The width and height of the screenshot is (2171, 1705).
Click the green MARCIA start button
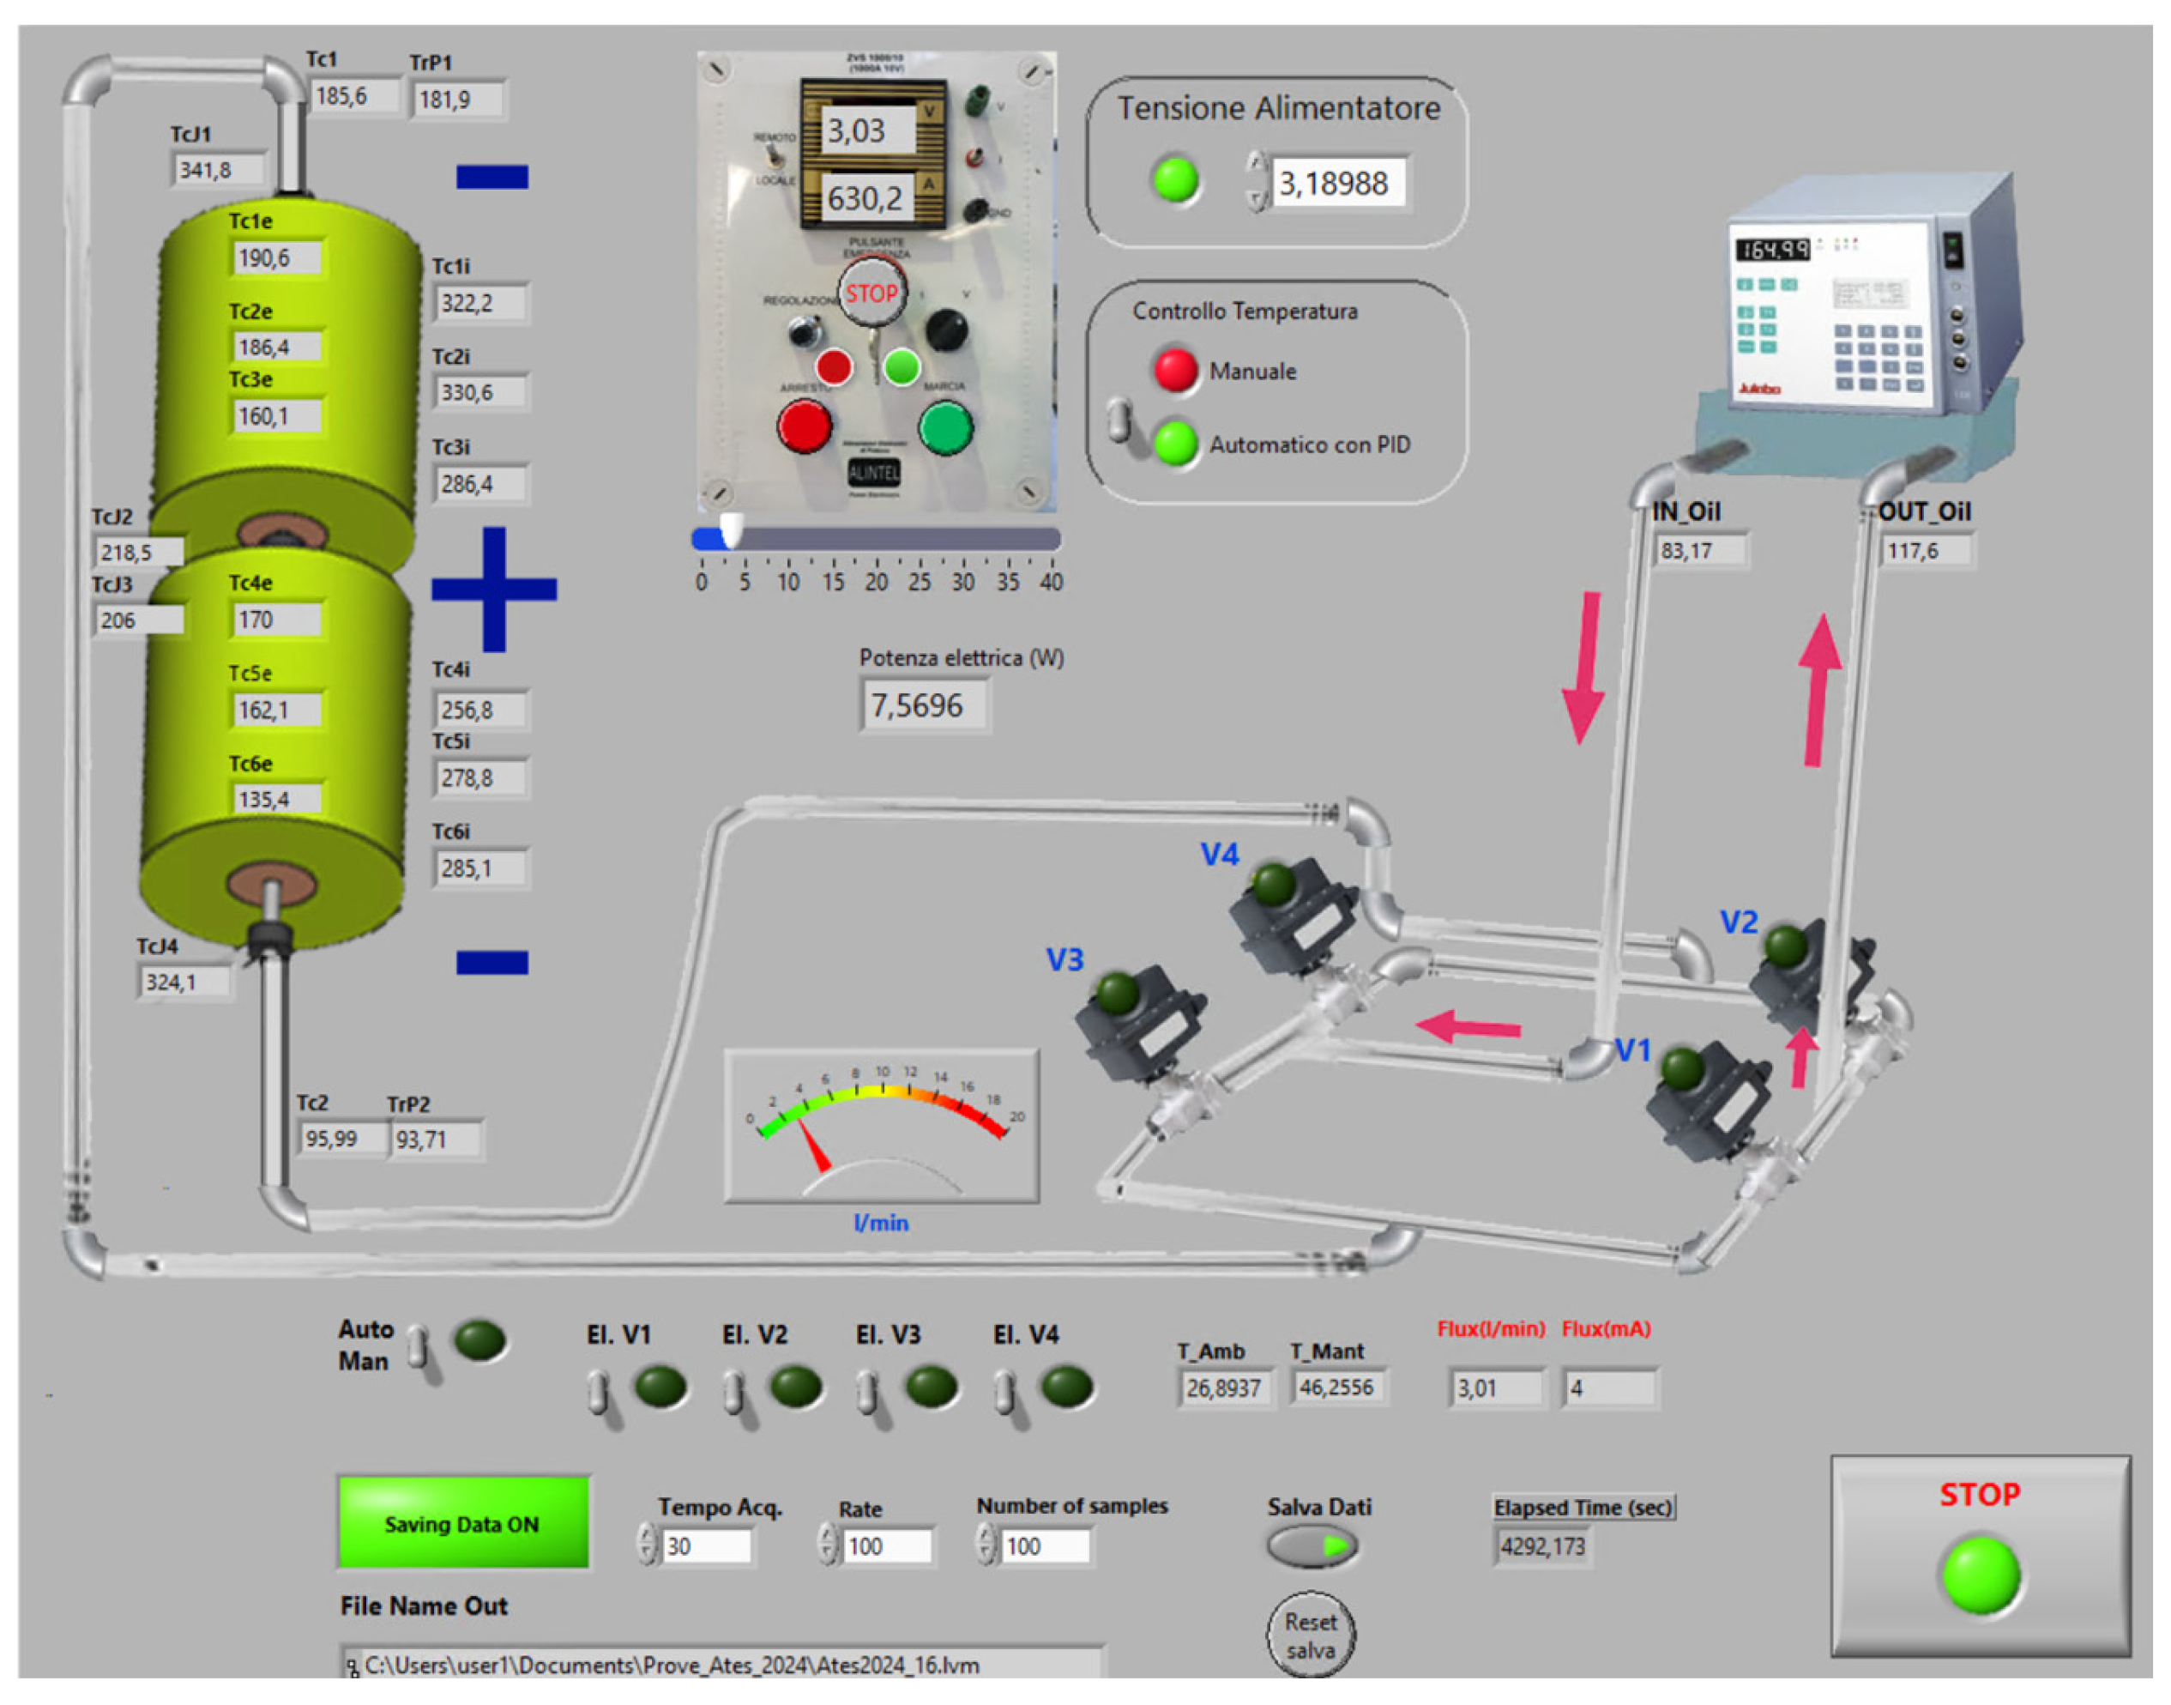[944, 427]
